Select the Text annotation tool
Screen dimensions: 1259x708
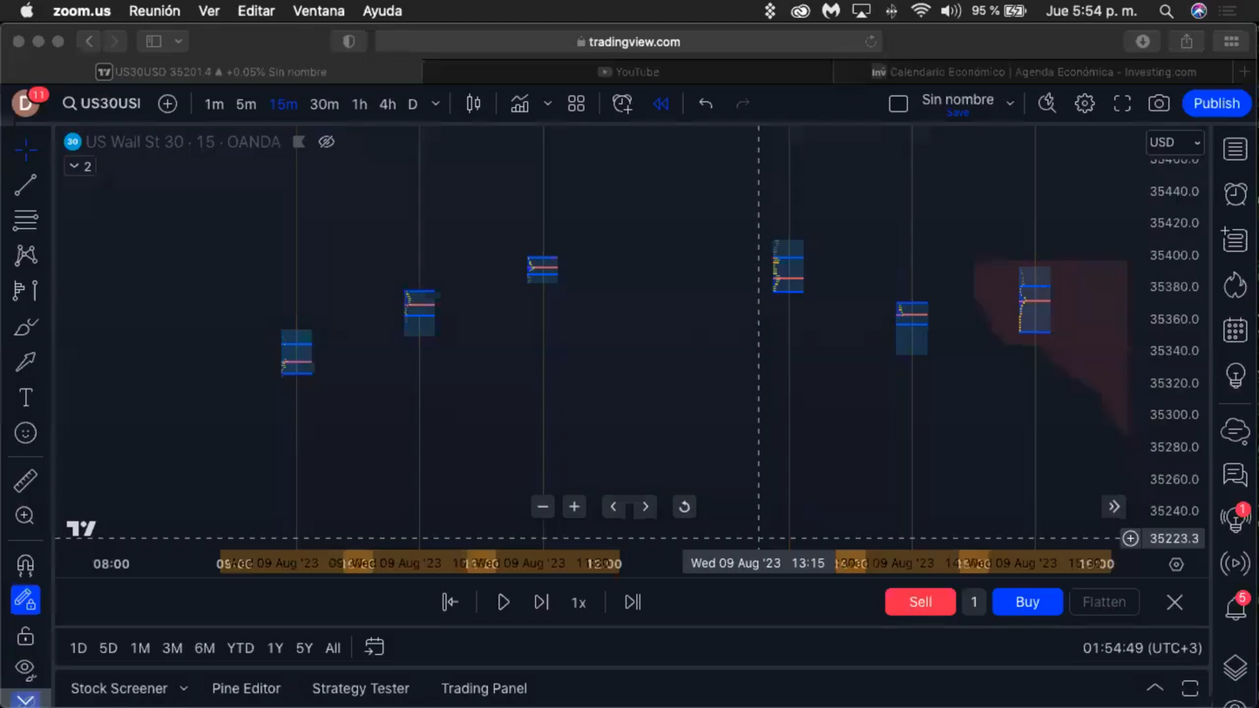pyautogui.click(x=25, y=396)
